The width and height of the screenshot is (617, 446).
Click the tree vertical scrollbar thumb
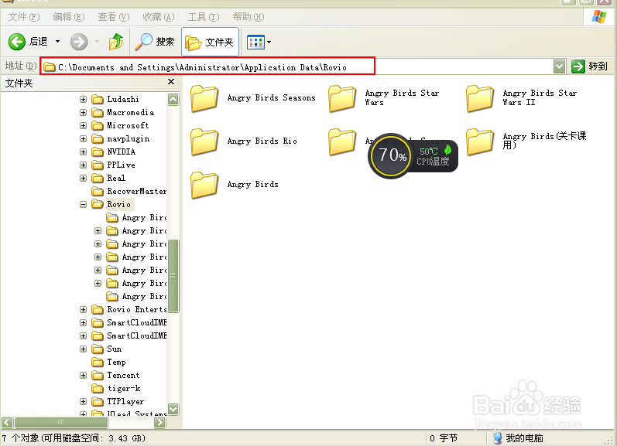coord(173,276)
